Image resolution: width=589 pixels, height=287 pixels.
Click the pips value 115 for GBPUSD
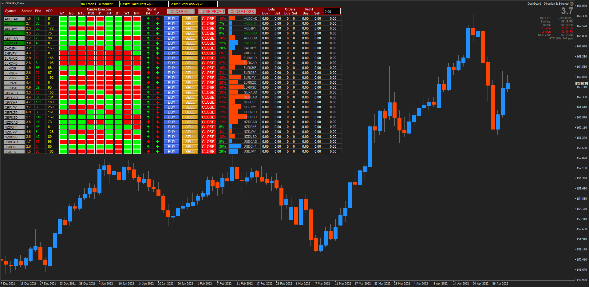pyautogui.click(x=38, y=117)
